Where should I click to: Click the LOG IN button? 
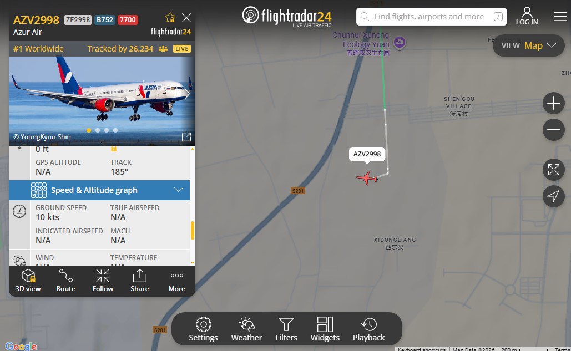pos(527,17)
